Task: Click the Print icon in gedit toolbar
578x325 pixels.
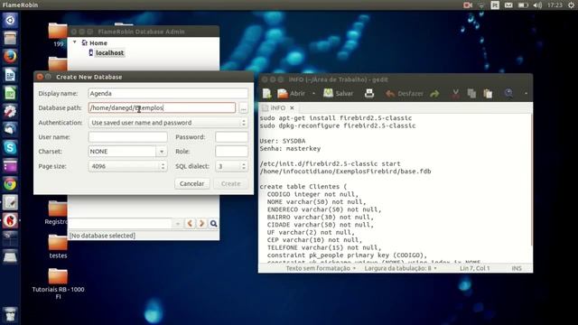Action: [369, 94]
